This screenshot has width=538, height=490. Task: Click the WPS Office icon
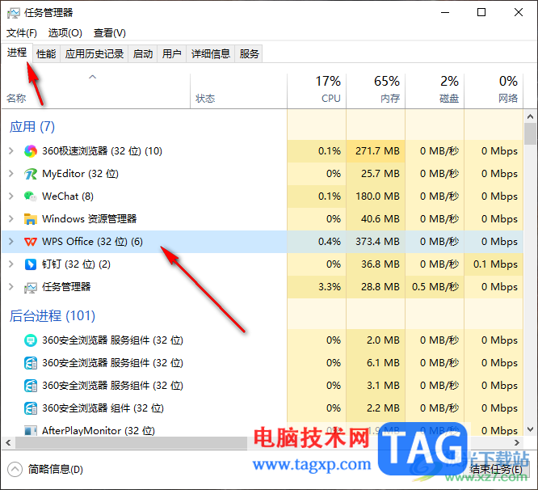[x=31, y=242]
